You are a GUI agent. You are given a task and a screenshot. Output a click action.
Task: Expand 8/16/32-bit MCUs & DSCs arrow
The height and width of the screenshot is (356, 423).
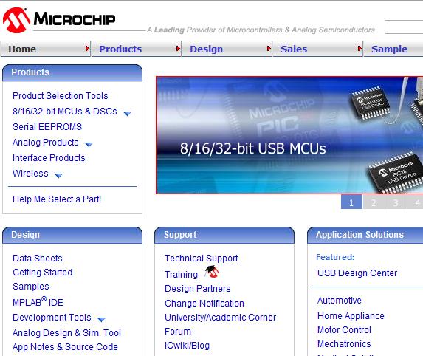127,114
